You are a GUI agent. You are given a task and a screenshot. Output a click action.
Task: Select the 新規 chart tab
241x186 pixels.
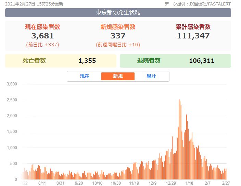118,76
